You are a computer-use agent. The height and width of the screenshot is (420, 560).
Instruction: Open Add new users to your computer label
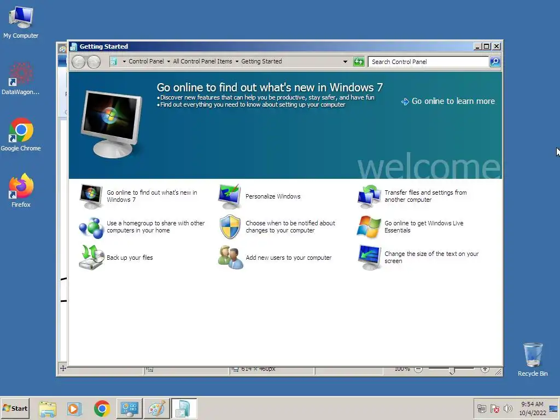coord(289,258)
